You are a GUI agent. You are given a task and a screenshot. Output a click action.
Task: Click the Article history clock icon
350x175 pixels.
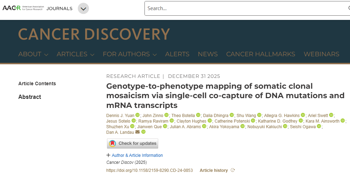[233, 170]
